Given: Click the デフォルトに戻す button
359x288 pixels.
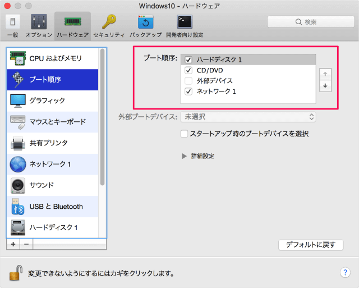Looking at the screenshot, I should (x=310, y=245).
